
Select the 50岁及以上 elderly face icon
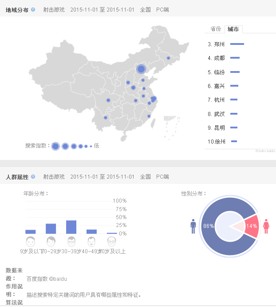coord(112,242)
